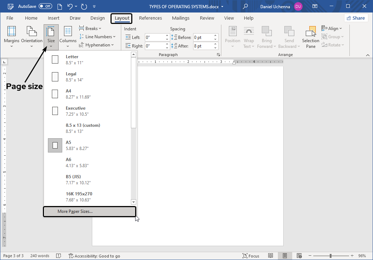Switch to the References tab
Viewport: 373px width, 260px height.
click(x=151, y=18)
